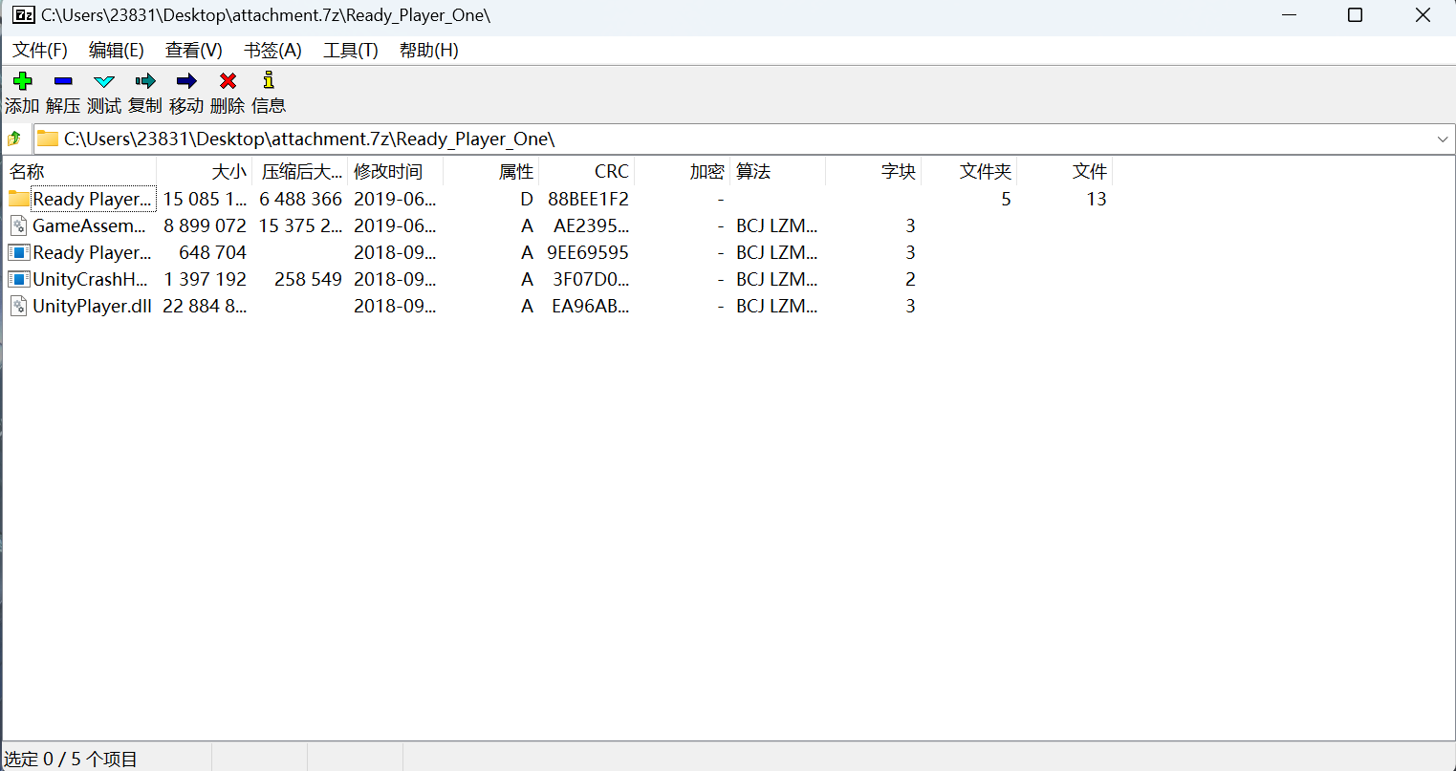
Task: Click the GameAssem... dll file icon
Action: tap(18, 225)
